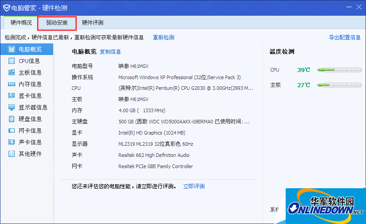Click the CPU value Intel Pentium G2030
Screen dimensions: 366x224
click(x=186, y=88)
